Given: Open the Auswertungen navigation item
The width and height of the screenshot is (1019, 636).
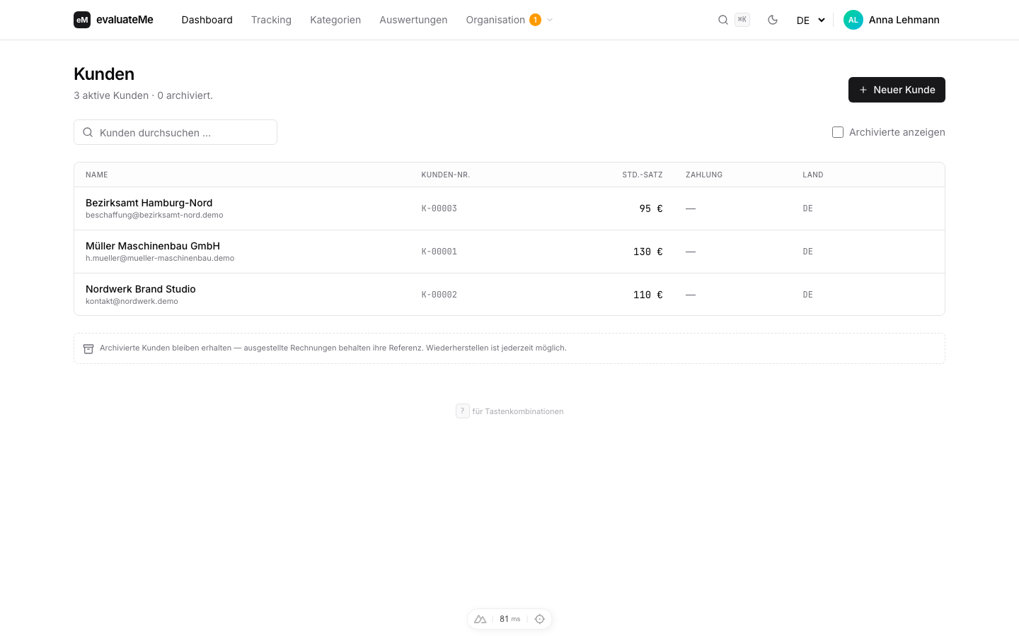Looking at the screenshot, I should (x=413, y=20).
